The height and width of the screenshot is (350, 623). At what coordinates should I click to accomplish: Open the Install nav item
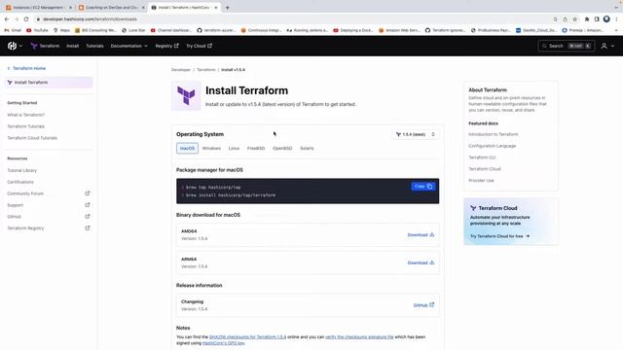pos(72,46)
